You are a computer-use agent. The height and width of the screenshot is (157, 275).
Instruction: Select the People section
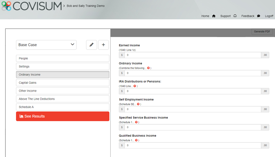point(62,58)
